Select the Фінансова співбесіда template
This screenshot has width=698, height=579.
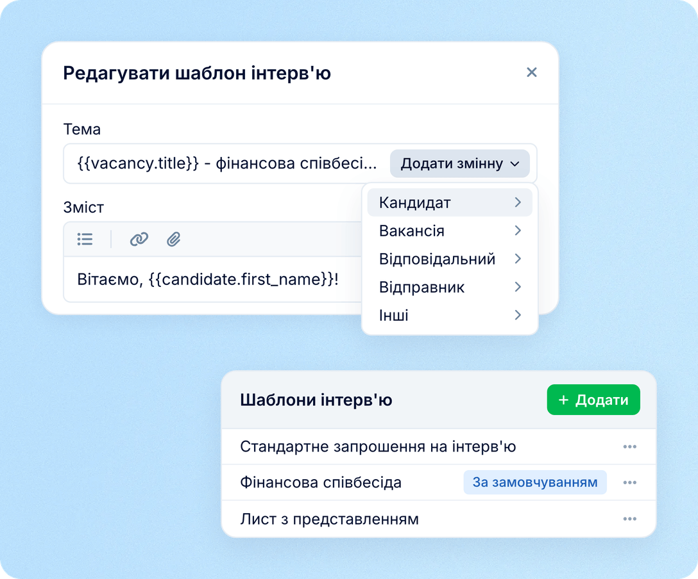[321, 482]
